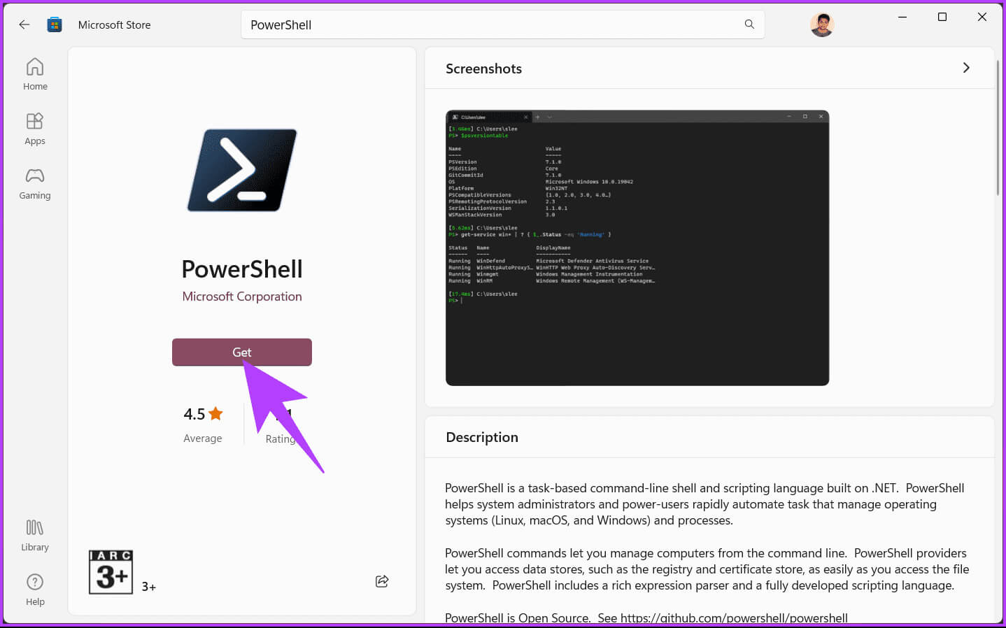Click the PowerShell app logo

click(242, 170)
